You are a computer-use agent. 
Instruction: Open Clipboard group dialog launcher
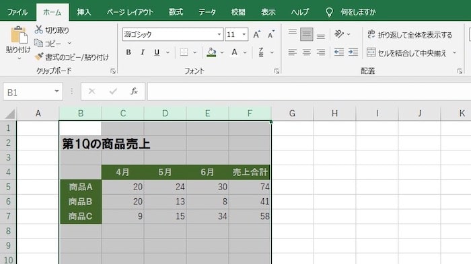point(113,71)
